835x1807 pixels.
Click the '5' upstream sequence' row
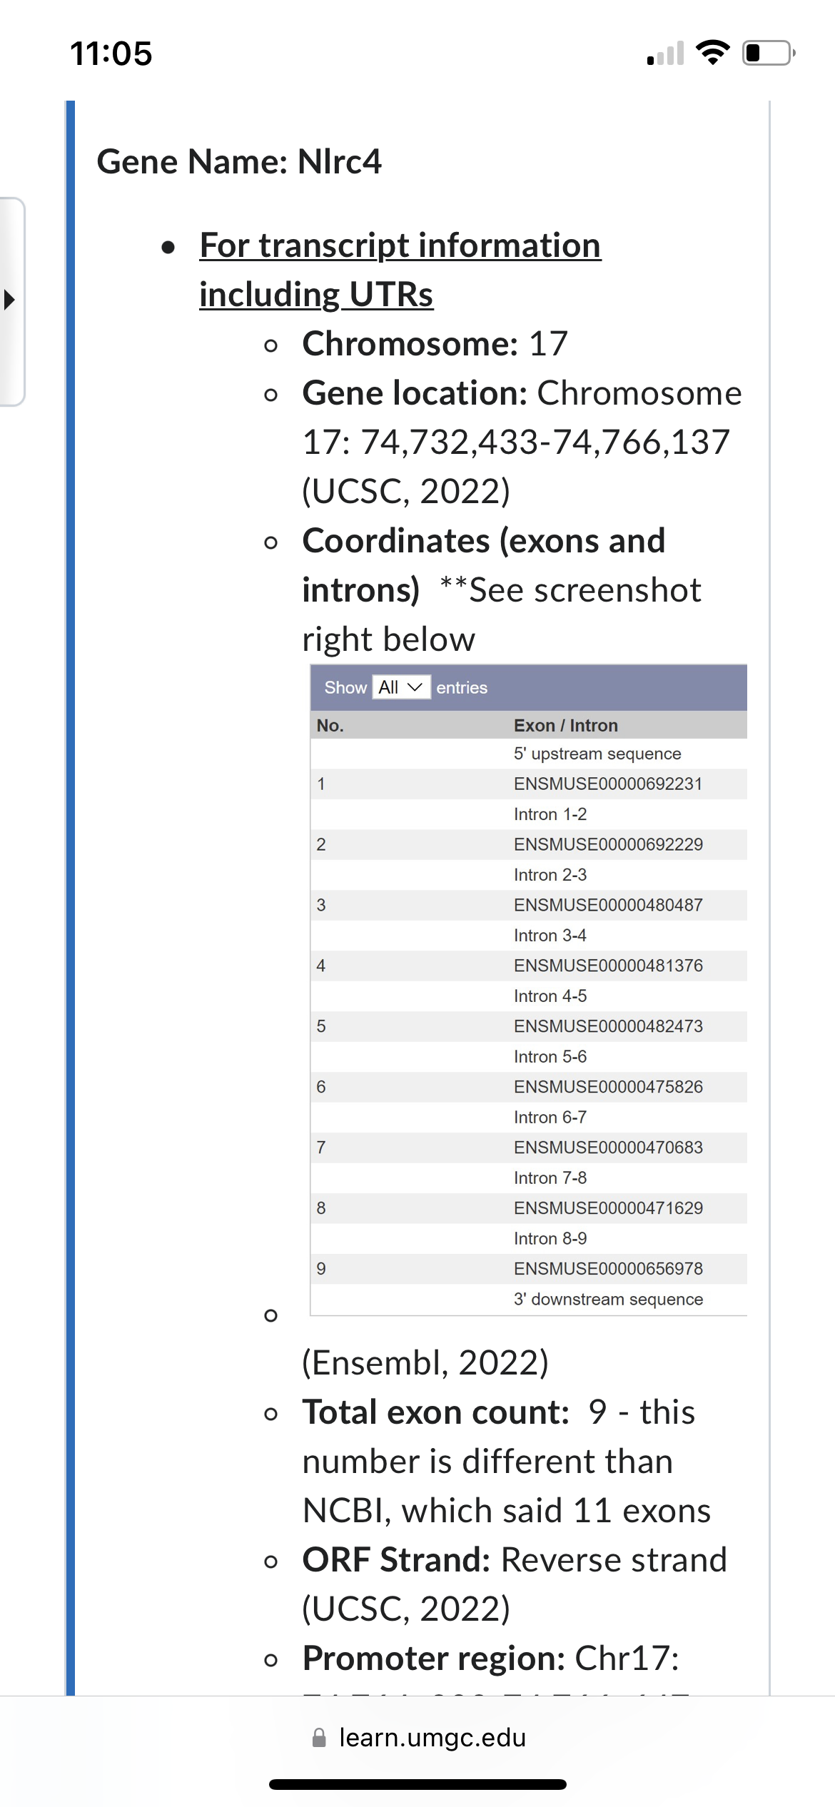529,754
